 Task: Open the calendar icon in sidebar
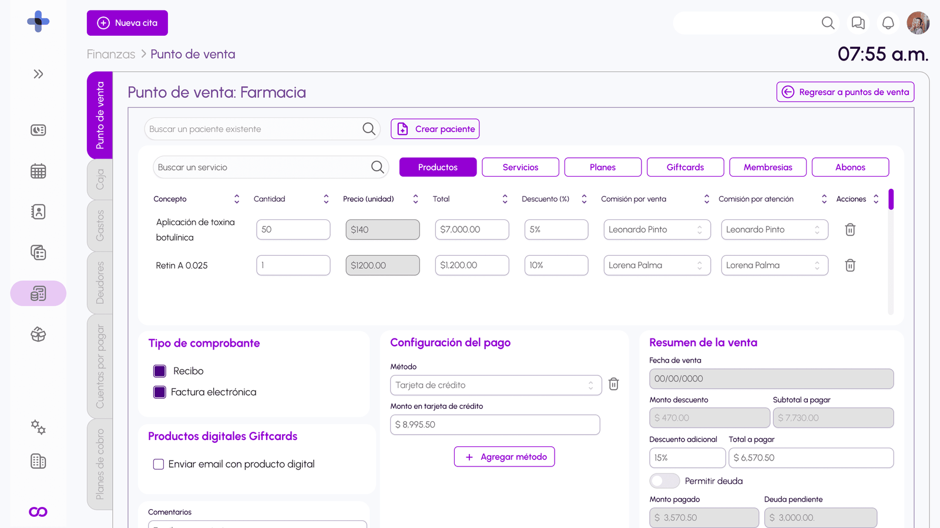click(38, 171)
